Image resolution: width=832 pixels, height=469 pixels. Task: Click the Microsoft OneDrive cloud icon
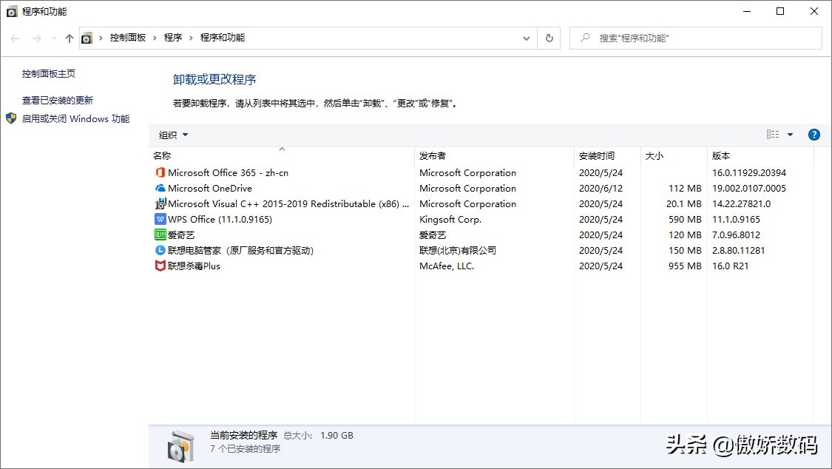point(160,188)
